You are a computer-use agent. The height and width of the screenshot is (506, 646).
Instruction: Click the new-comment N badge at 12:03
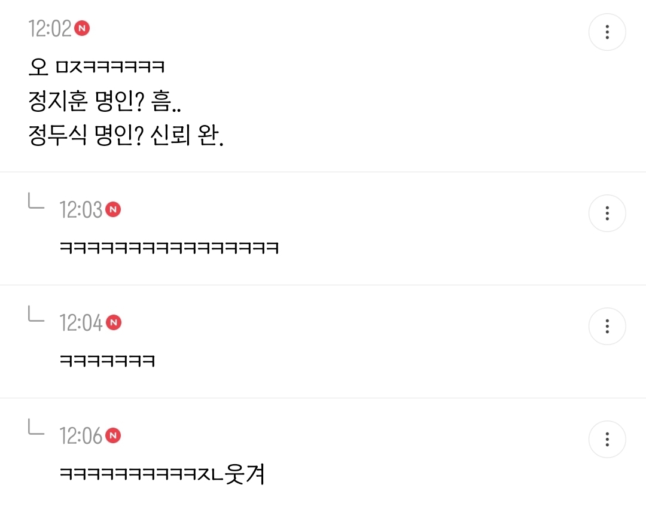point(113,209)
